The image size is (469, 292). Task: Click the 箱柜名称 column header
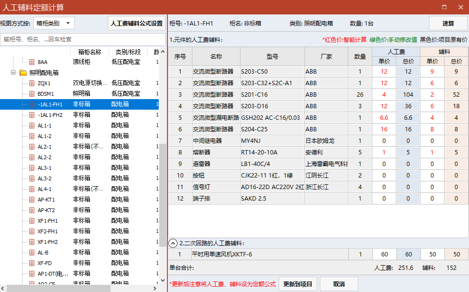[x=89, y=52]
